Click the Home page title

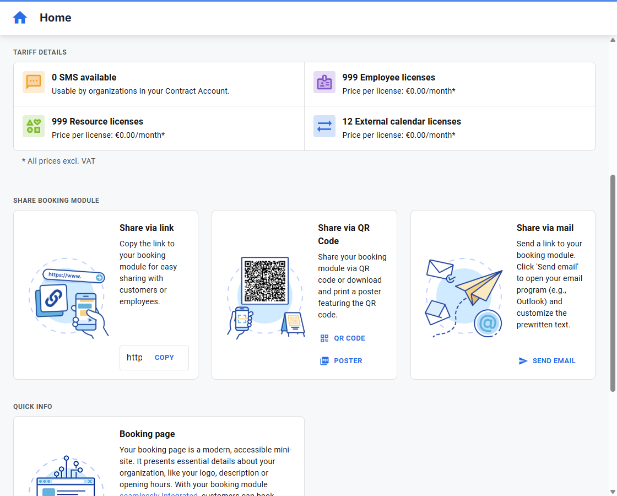click(x=56, y=18)
